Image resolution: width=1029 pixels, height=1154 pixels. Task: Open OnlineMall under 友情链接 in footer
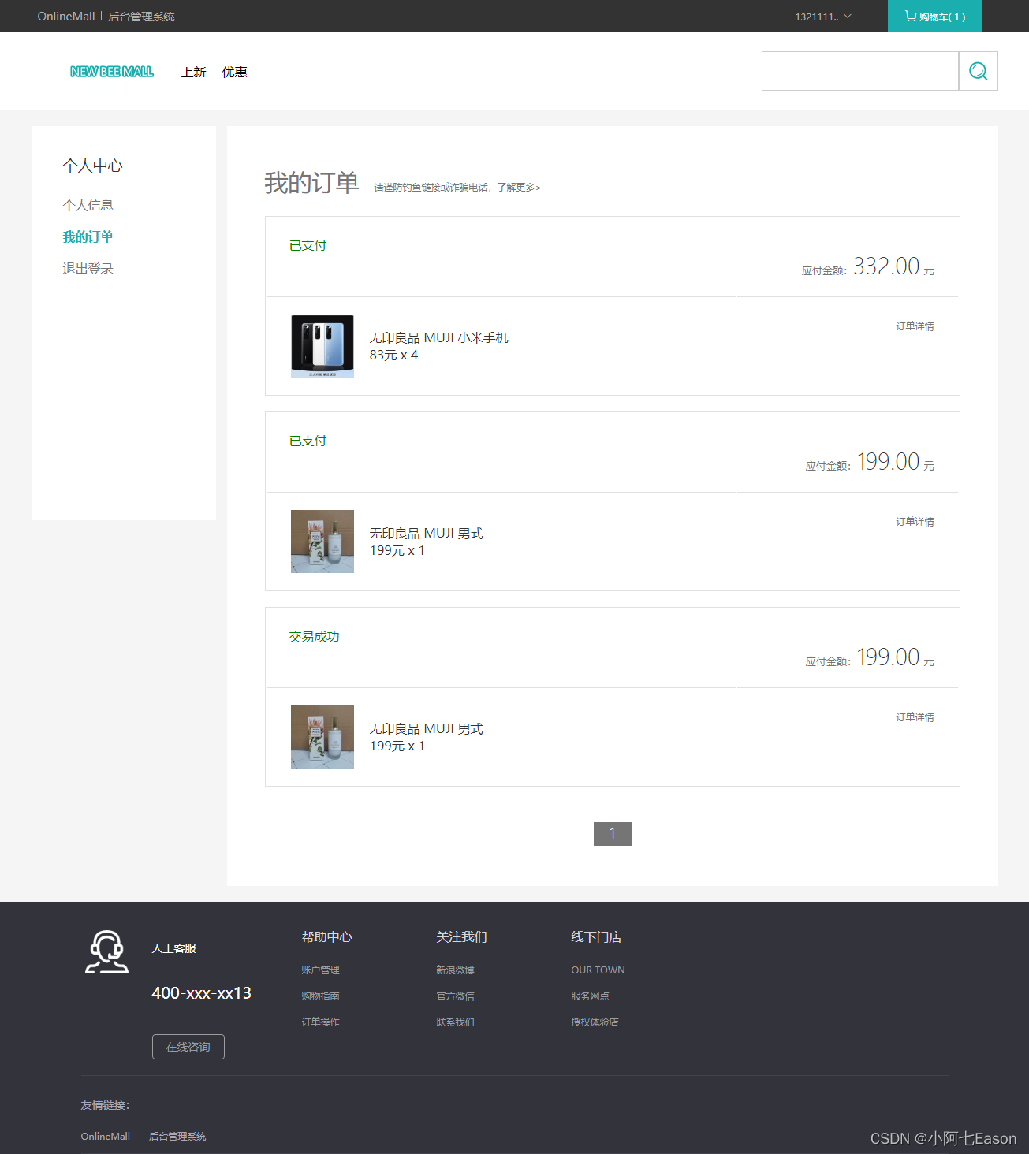point(106,1137)
